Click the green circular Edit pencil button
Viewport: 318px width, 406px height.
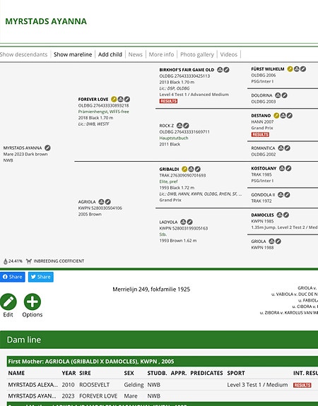coord(8,301)
